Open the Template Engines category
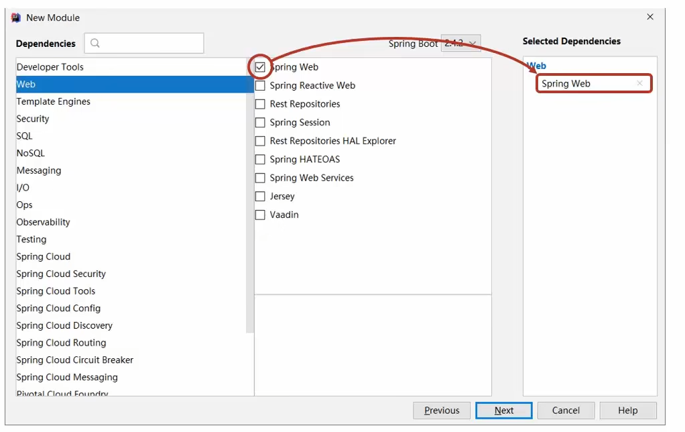Screen dimensions: 685x432 point(131,101)
